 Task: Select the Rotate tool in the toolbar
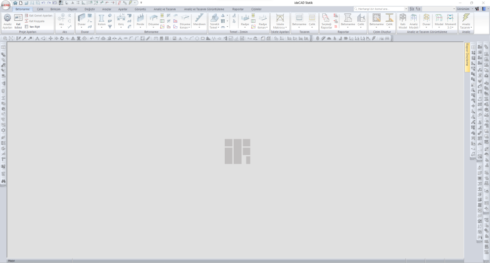[62, 39]
